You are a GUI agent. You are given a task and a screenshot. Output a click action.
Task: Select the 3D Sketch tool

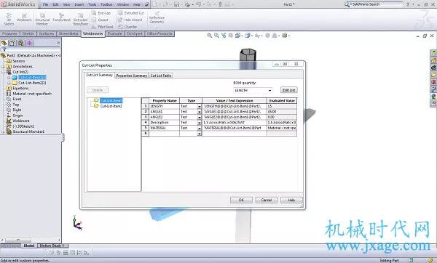9,19
